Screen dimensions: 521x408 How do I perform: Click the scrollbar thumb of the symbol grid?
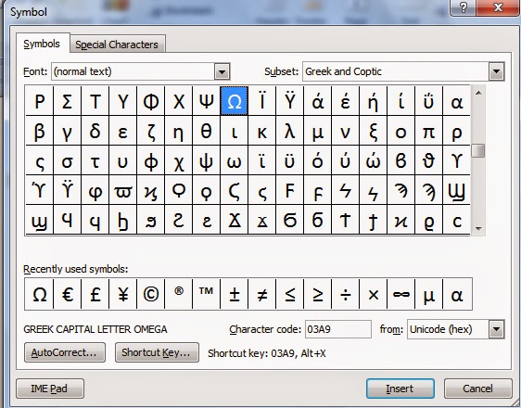click(478, 151)
